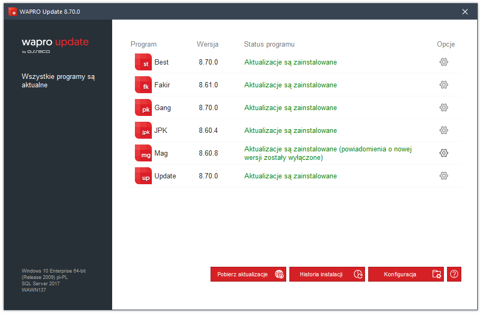Click version 8.61.0 in Fakir row
The height and width of the screenshot is (316, 483).
208,85
